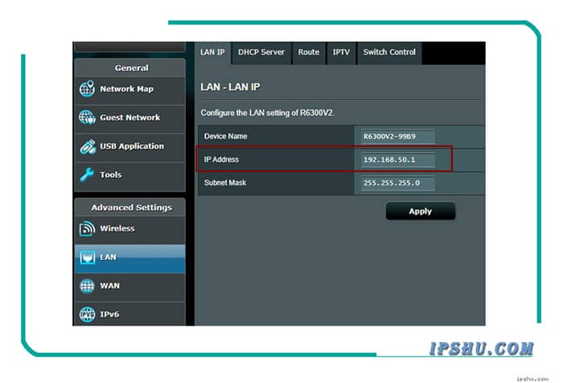Screen dimensions: 563x383
Task: Open WAN settings label
Action: pos(109,286)
